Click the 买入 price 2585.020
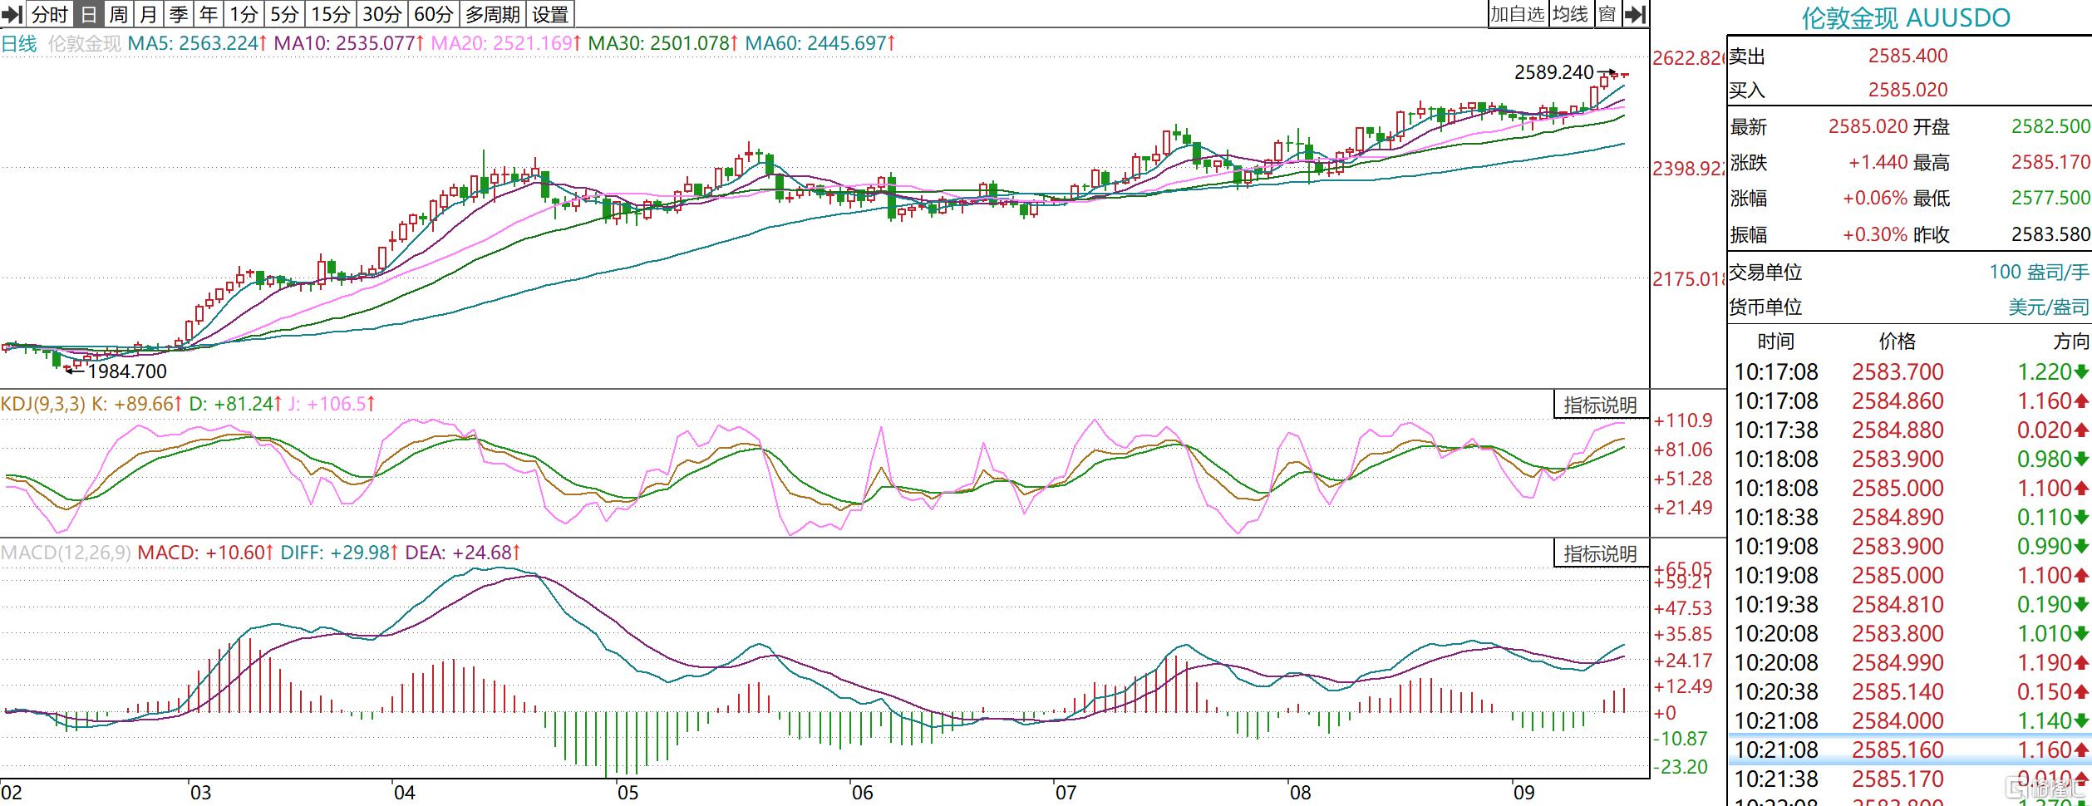2092x806 pixels. (1907, 90)
